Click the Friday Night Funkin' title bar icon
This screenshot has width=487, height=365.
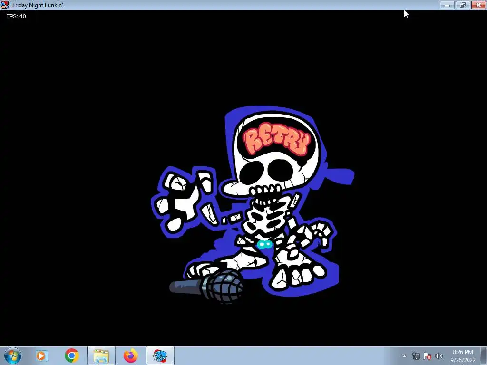click(x=5, y=5)
